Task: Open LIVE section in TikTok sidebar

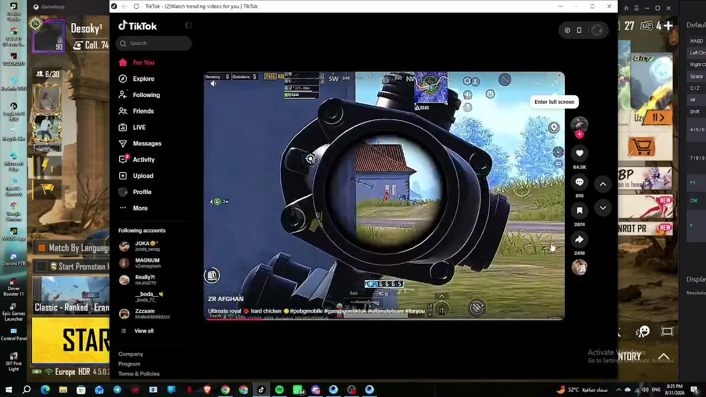Action: [132, 127]
